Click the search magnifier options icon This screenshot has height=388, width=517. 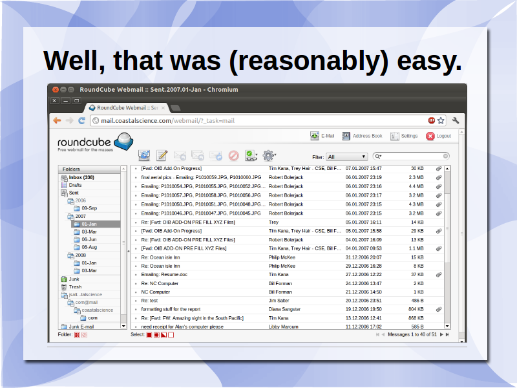pyautogui.click(x=378, y=156)
